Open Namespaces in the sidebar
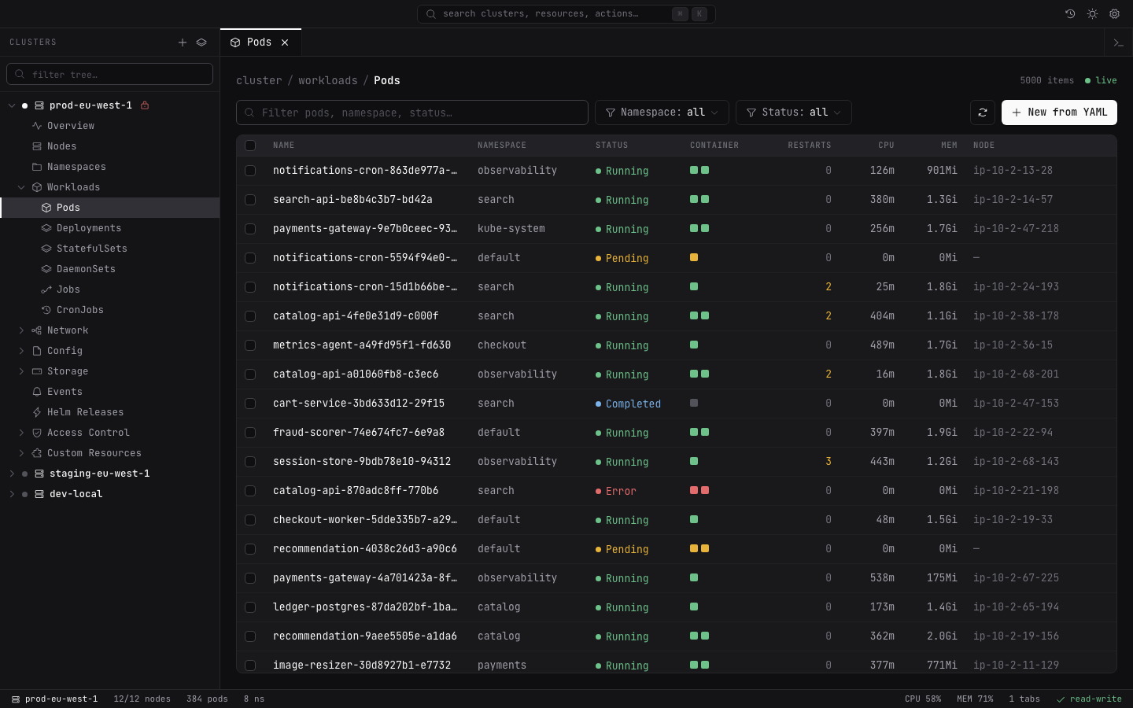The image size is (1133, 708). (110, 167)
